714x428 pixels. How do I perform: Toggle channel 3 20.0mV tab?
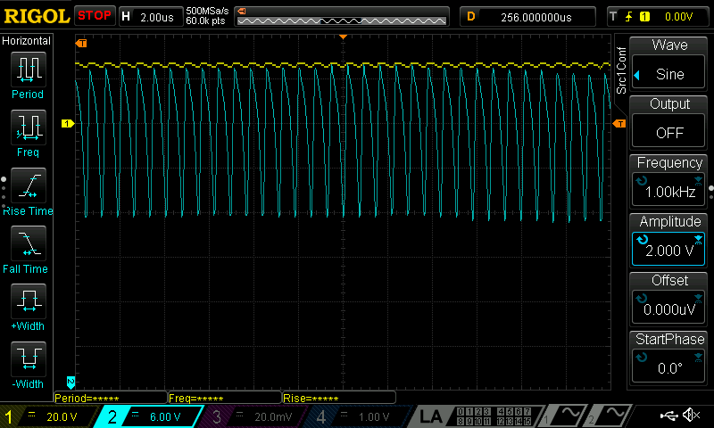[x=253, y=416]
